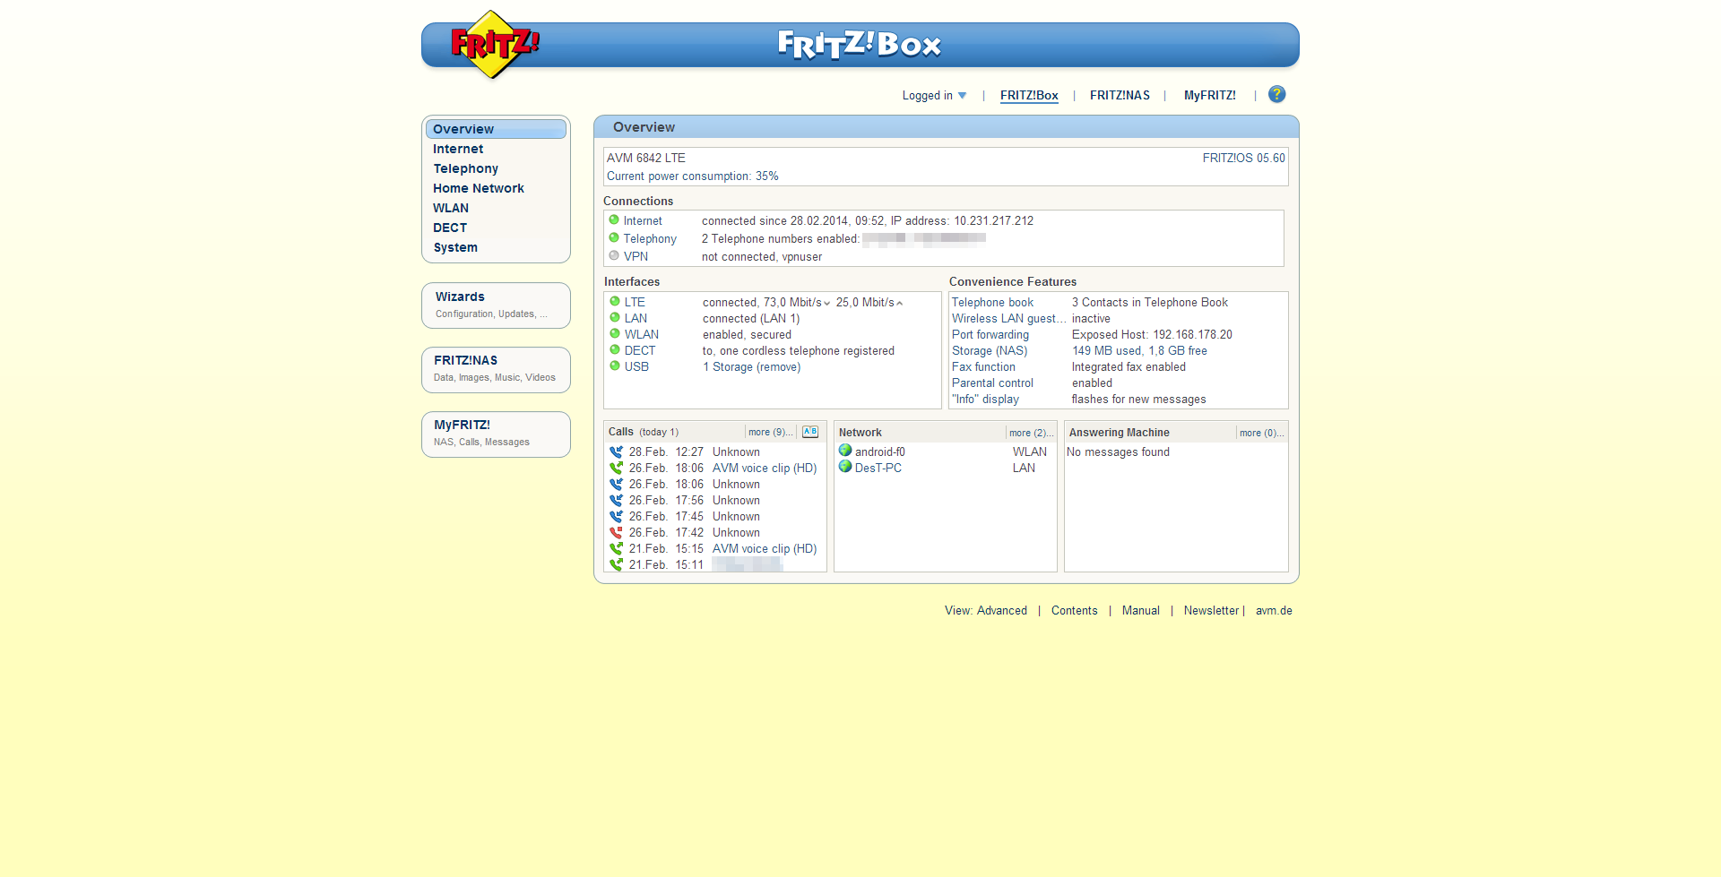Click the green status dot for WLAN interface
Image resolution: width=1721 pixels, height=877 pixels.
click(x=615, y=333)
